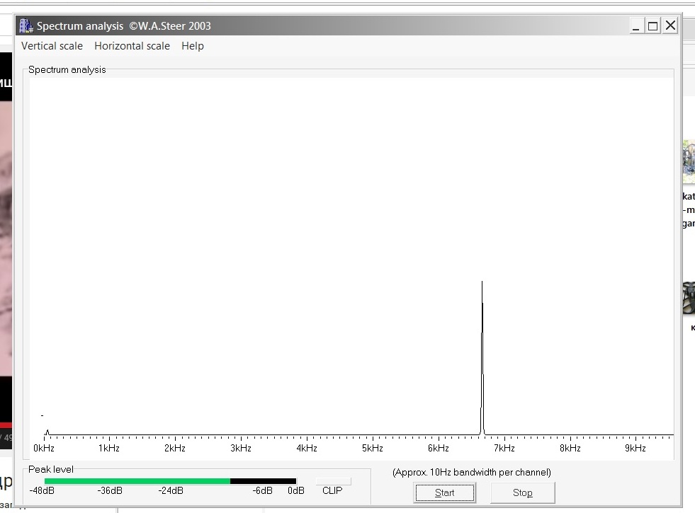Click the 8kHz axis label

[x=570, y=448]
